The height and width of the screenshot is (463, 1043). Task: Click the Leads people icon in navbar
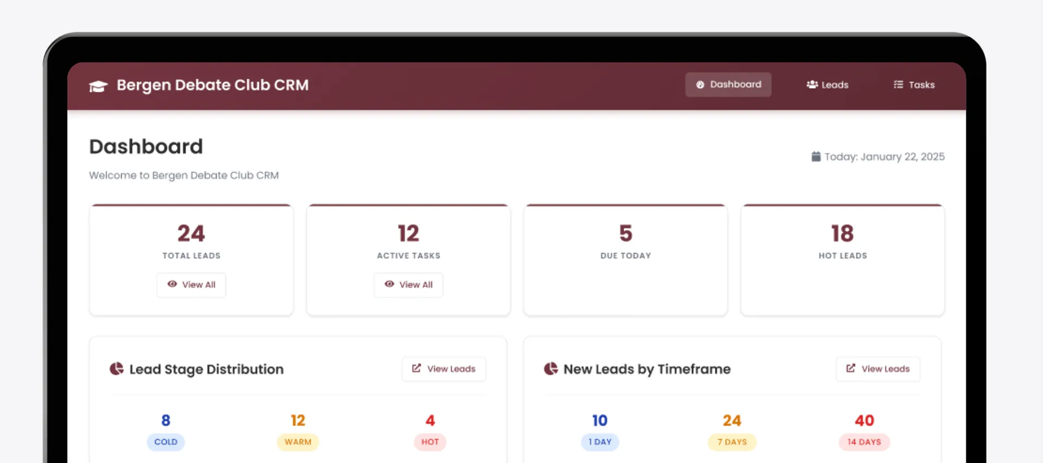812,84
